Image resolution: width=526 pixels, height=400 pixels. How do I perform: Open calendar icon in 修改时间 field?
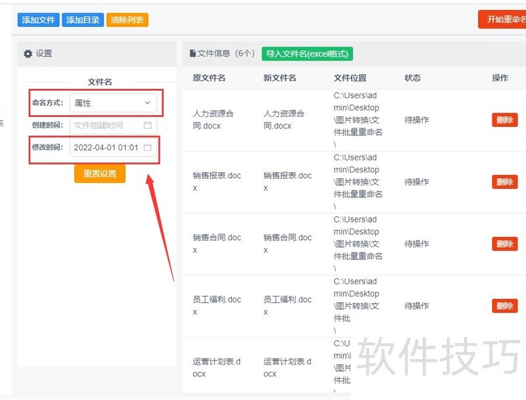coord(148,147)
